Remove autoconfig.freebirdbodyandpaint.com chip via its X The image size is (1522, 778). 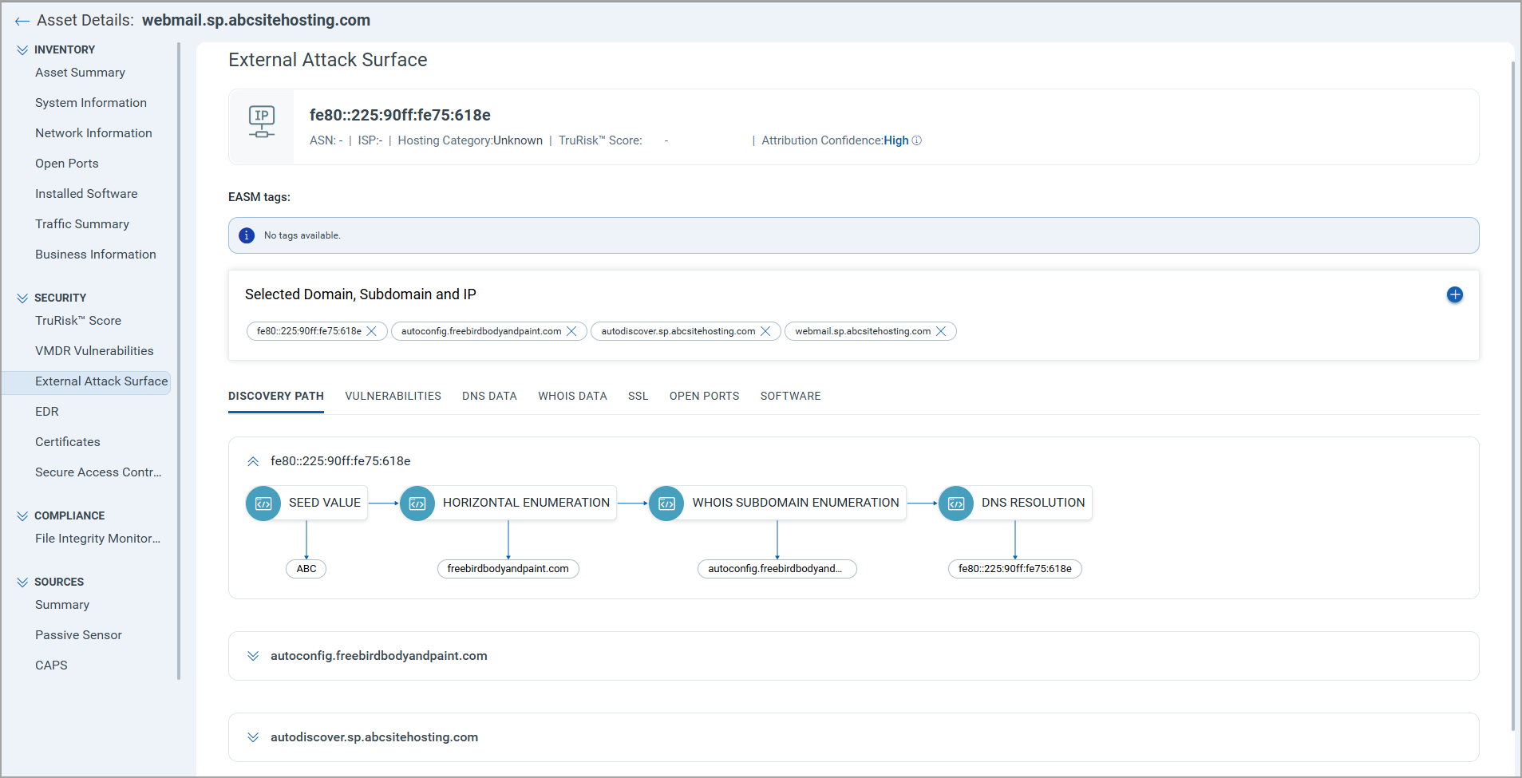coord(571,331)
